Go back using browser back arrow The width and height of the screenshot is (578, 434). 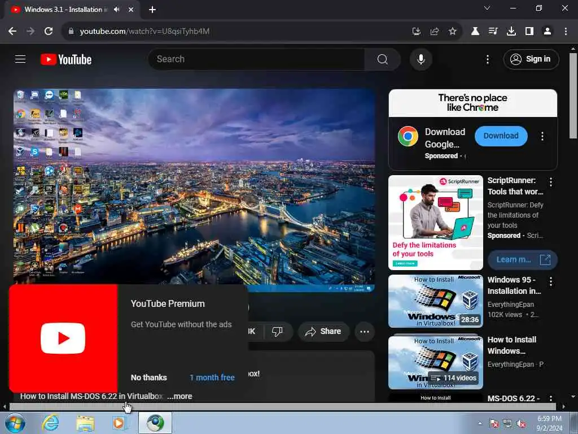click(12, 32)
